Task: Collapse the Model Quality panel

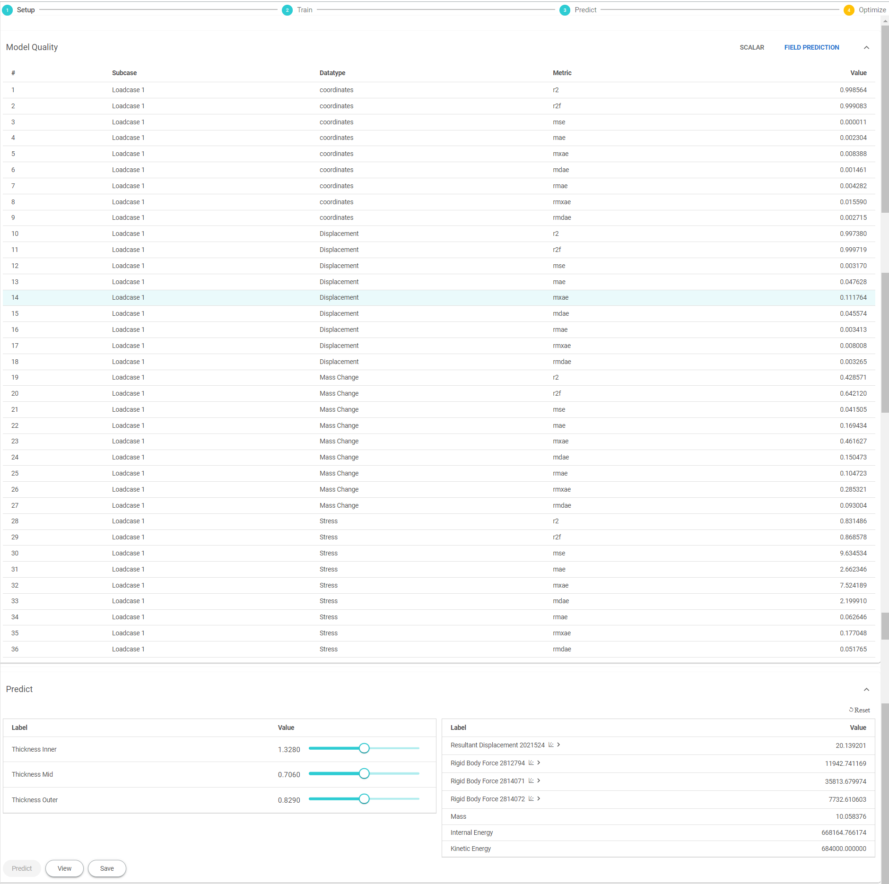Action: [x=866, y=47]
